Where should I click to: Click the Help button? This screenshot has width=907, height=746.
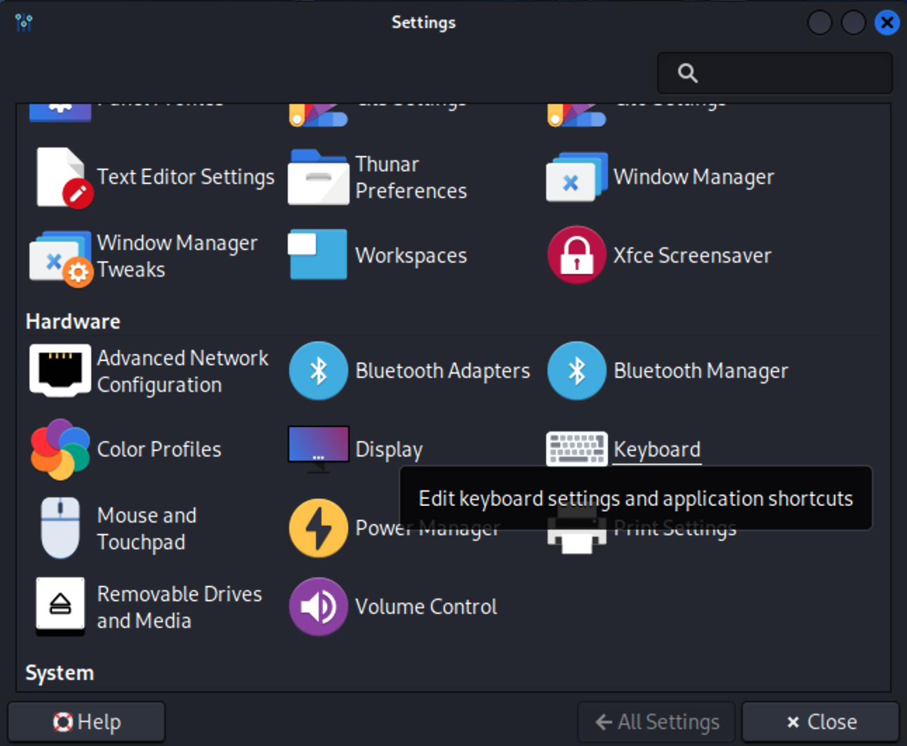coord(87,722)
